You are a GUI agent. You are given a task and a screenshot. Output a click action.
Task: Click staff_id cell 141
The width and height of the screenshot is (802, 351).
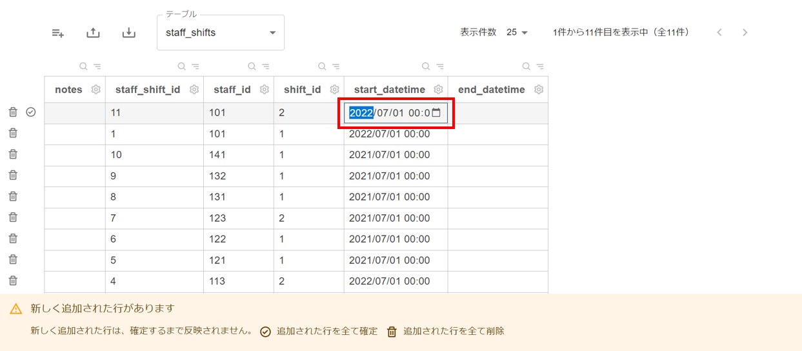(x=239, y=155)
